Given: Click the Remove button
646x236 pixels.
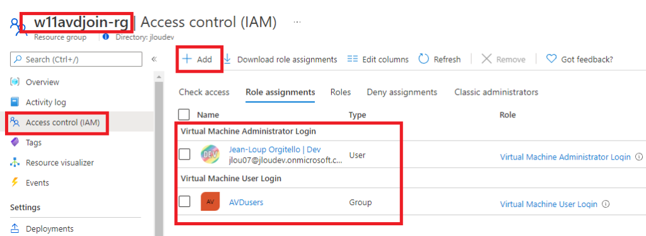Looking at the screenshot, I should 503,59.
